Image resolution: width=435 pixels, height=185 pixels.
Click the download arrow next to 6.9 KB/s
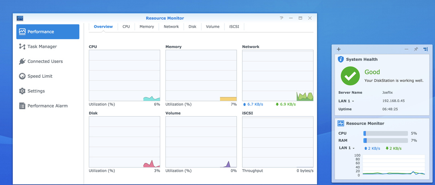click(x=277, y=104)
